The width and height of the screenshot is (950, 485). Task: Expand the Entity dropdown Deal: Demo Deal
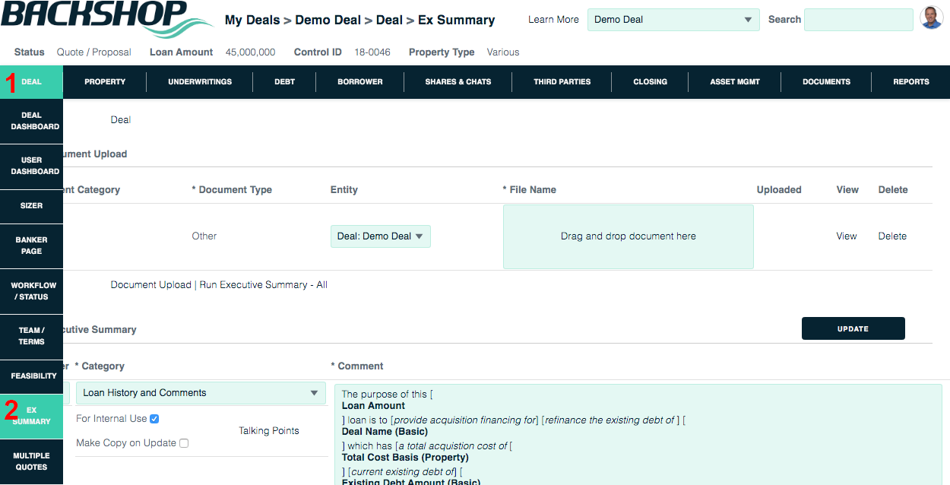[x=381, y=236]
